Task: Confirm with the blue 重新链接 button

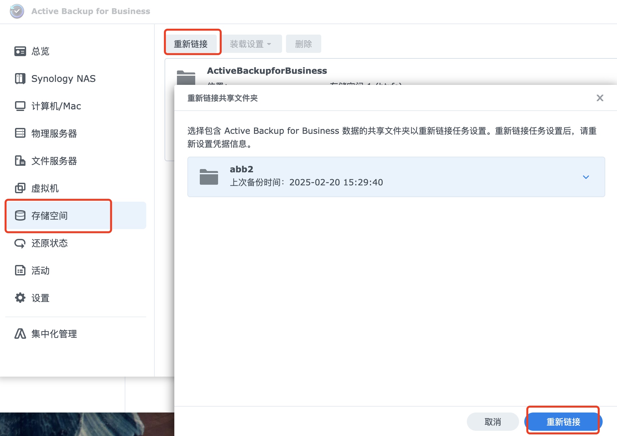Action: [563, 422]
